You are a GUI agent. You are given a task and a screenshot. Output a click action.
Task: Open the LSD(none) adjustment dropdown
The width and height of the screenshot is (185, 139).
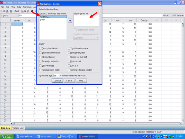pos(86,38)
